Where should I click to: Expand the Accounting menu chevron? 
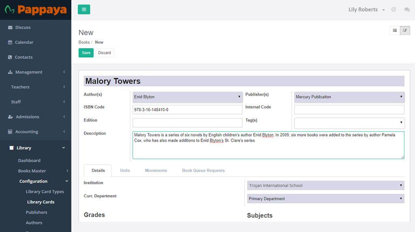click(x=64, y=132)
